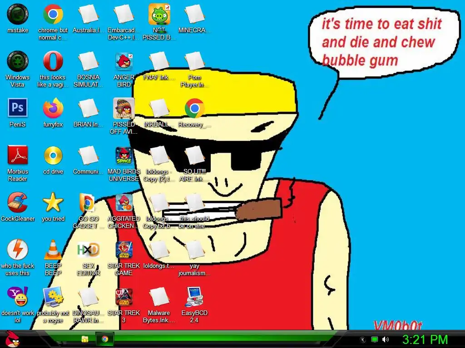The image size is (465, 348).
Task: Select the 'DINOSAU... RAWR' shortcut
Action: (x=89, y=296)
